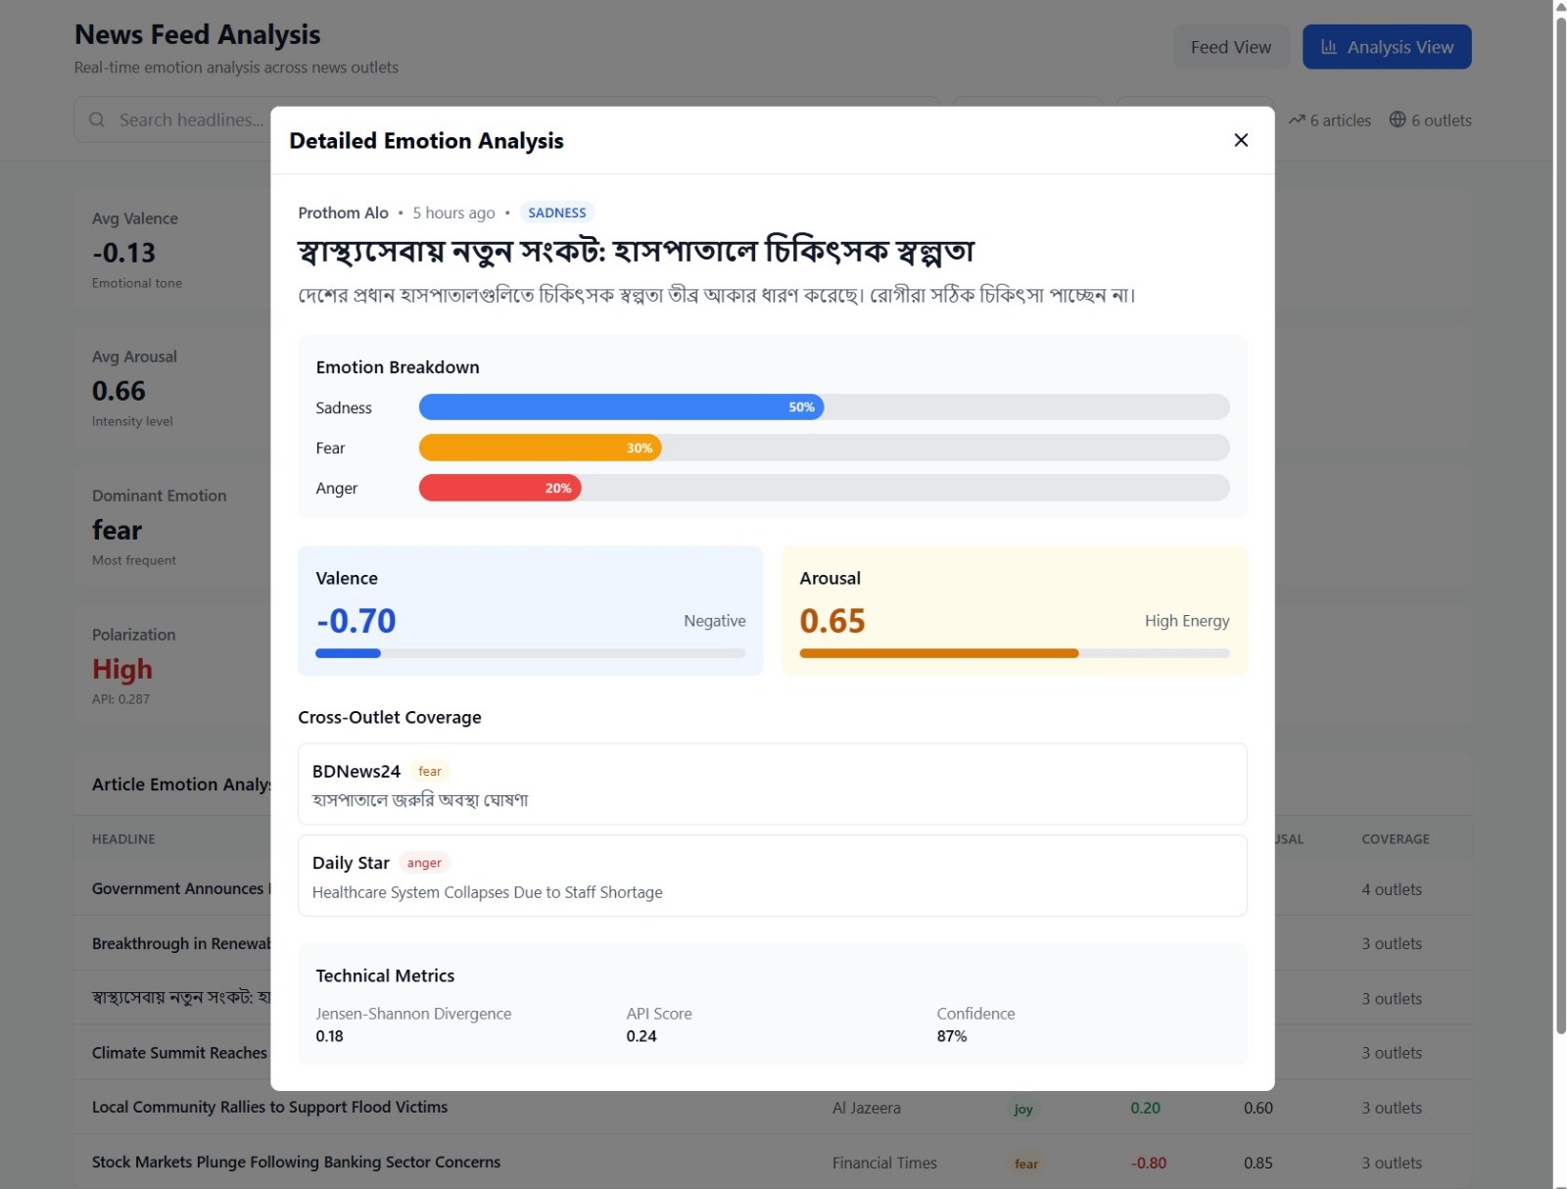The image size is (1567, 1189).
Task: Click the red Anger 20% bar
Action: (499, 488)
